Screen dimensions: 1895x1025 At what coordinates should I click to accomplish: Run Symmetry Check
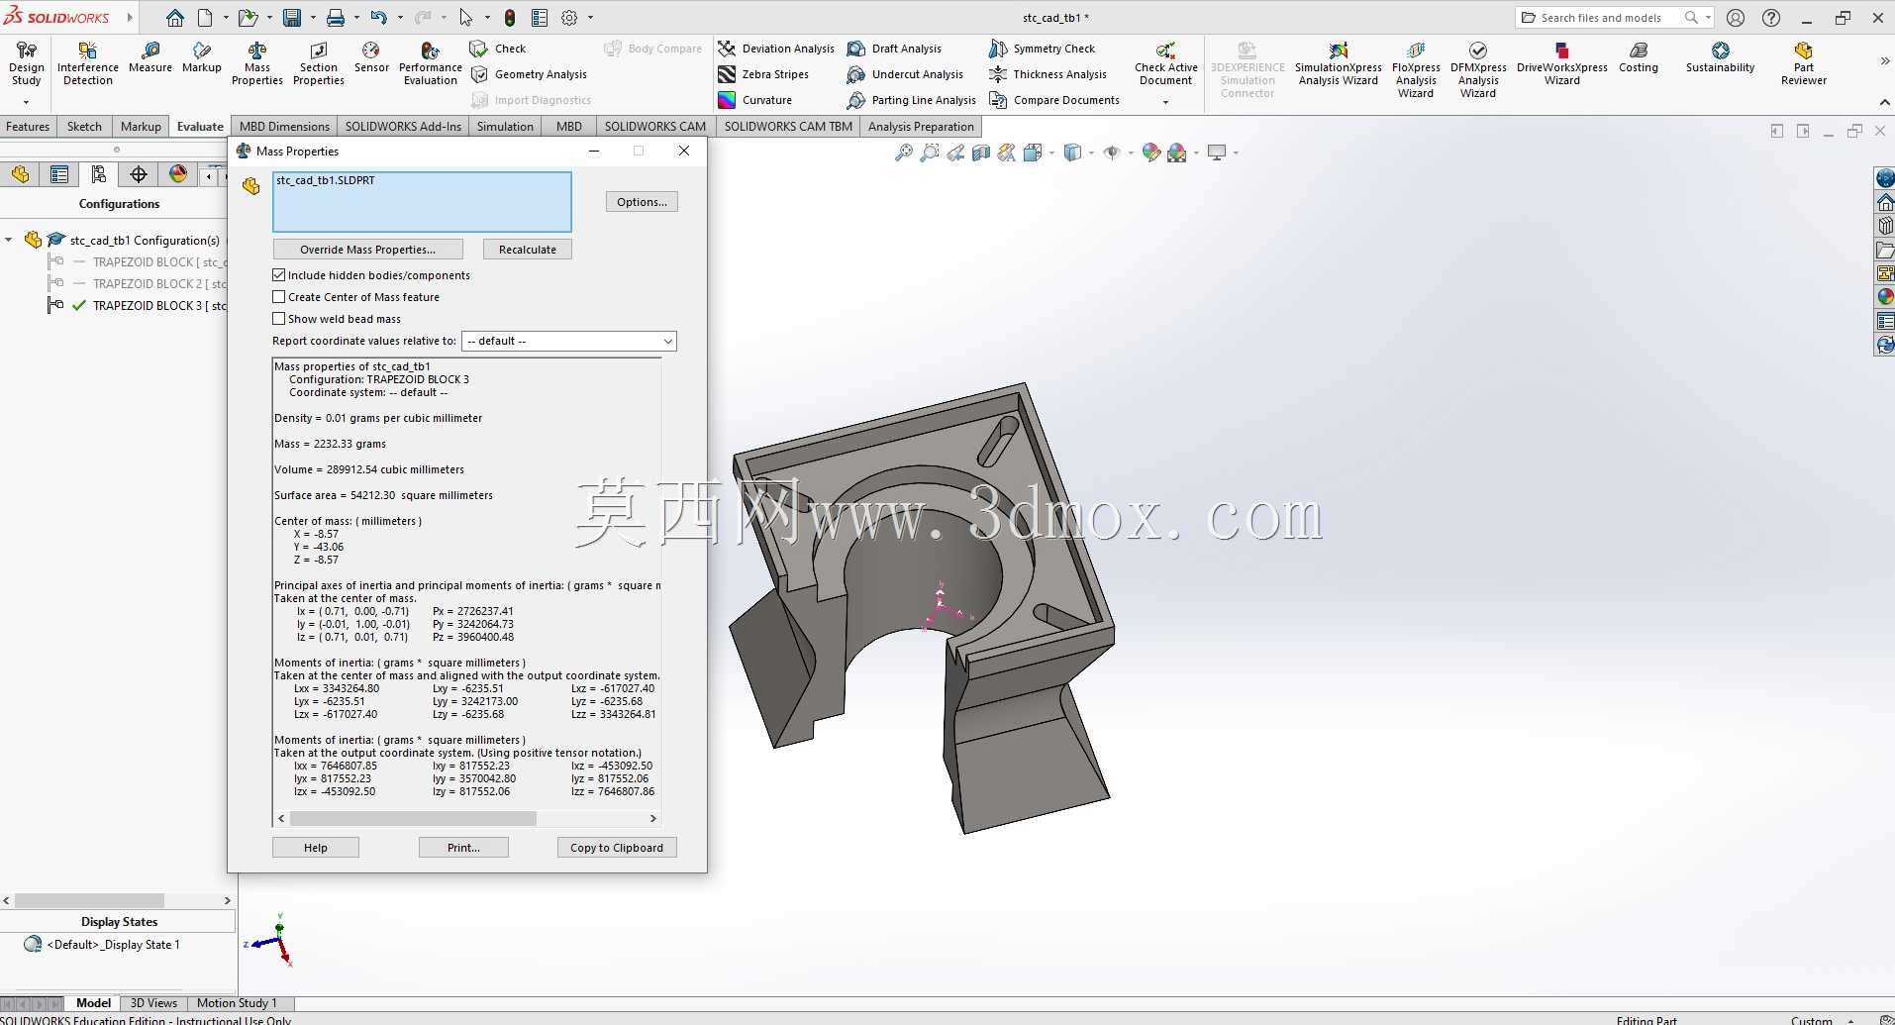pyautogui.click(x=1042, y=49)
